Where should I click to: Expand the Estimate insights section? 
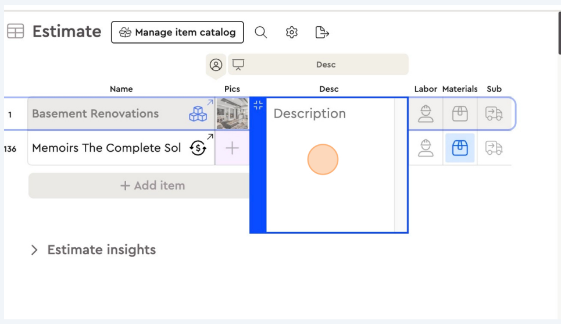tap(34, 250)
